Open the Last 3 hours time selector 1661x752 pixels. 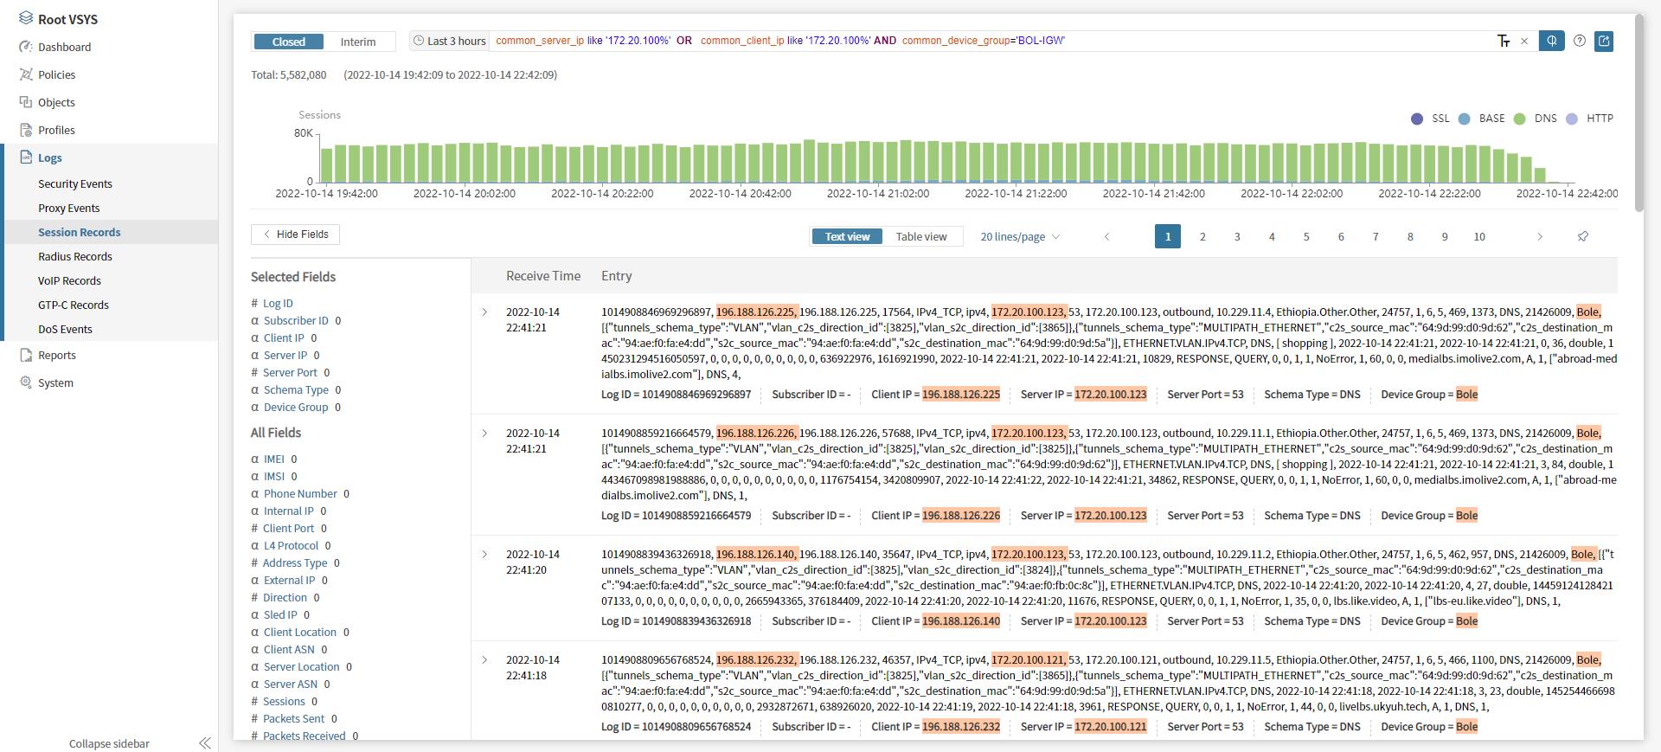449,41
